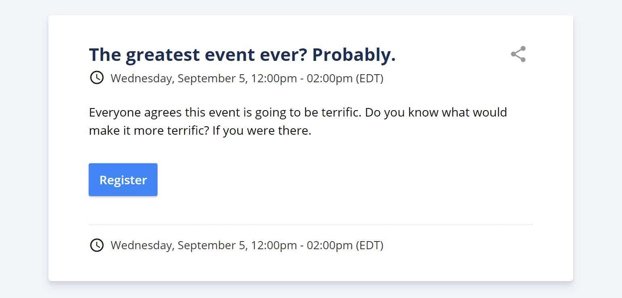
Task: Click '12:00pm' start time under the title
Action: 274,78
